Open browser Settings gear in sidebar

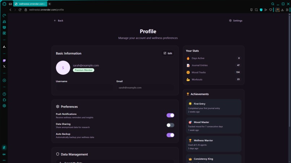(x=4, y=106)
